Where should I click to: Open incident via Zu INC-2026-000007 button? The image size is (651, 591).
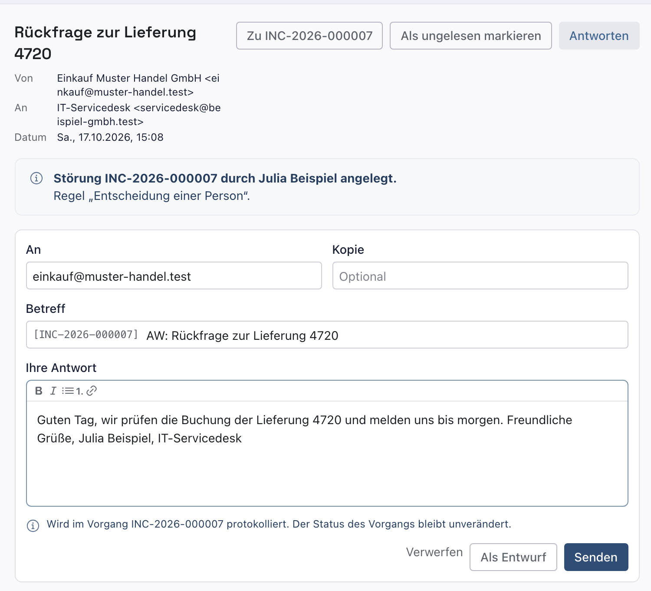point(309,36)
